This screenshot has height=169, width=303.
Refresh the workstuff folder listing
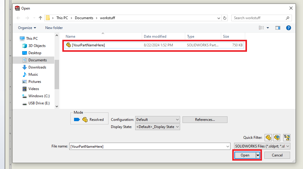[x=225, y=18]
